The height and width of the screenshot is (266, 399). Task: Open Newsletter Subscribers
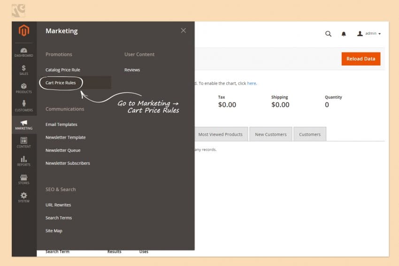click(x=68, y=163)
